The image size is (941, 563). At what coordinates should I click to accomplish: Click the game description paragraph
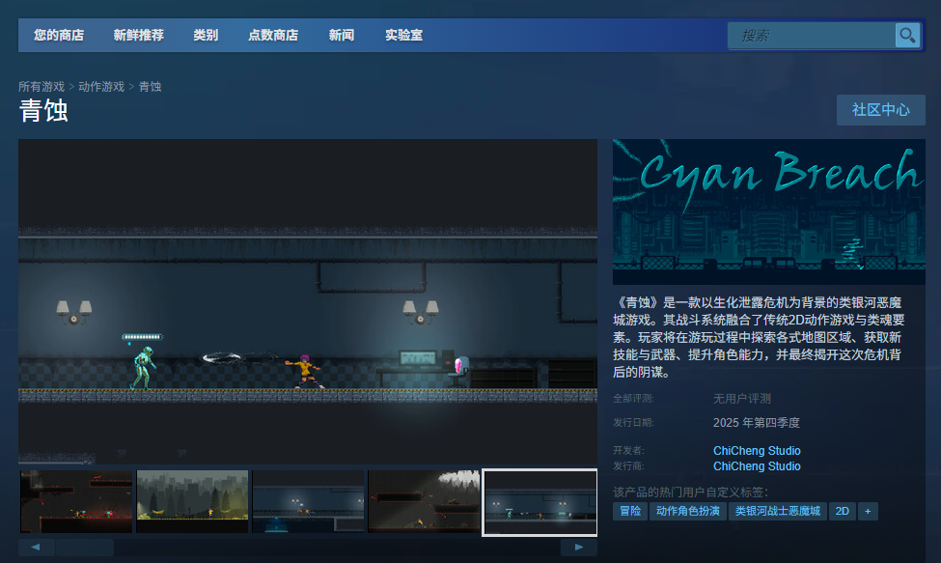759,337
